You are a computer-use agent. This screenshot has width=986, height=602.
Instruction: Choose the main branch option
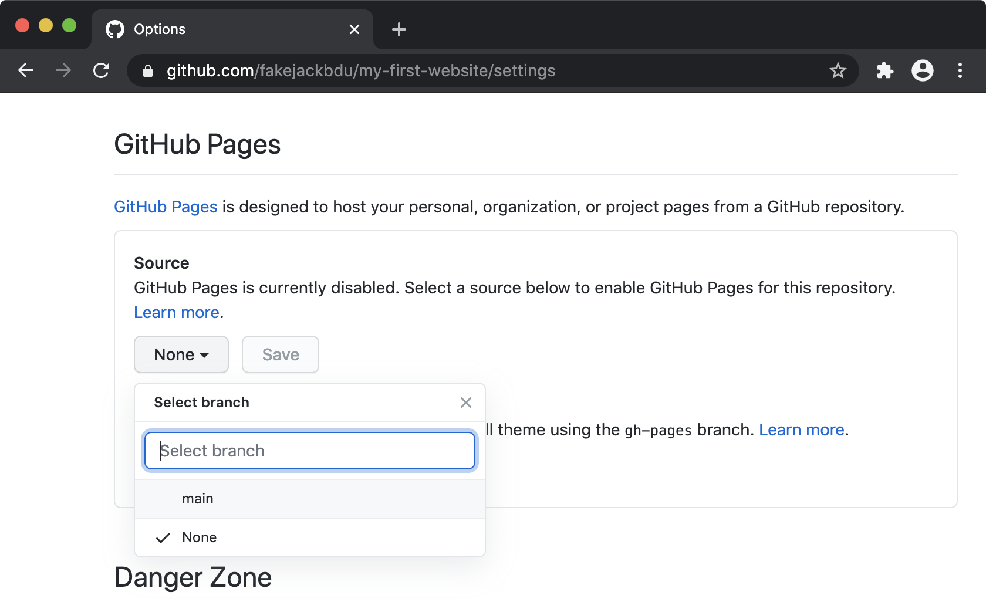(310, 499)
